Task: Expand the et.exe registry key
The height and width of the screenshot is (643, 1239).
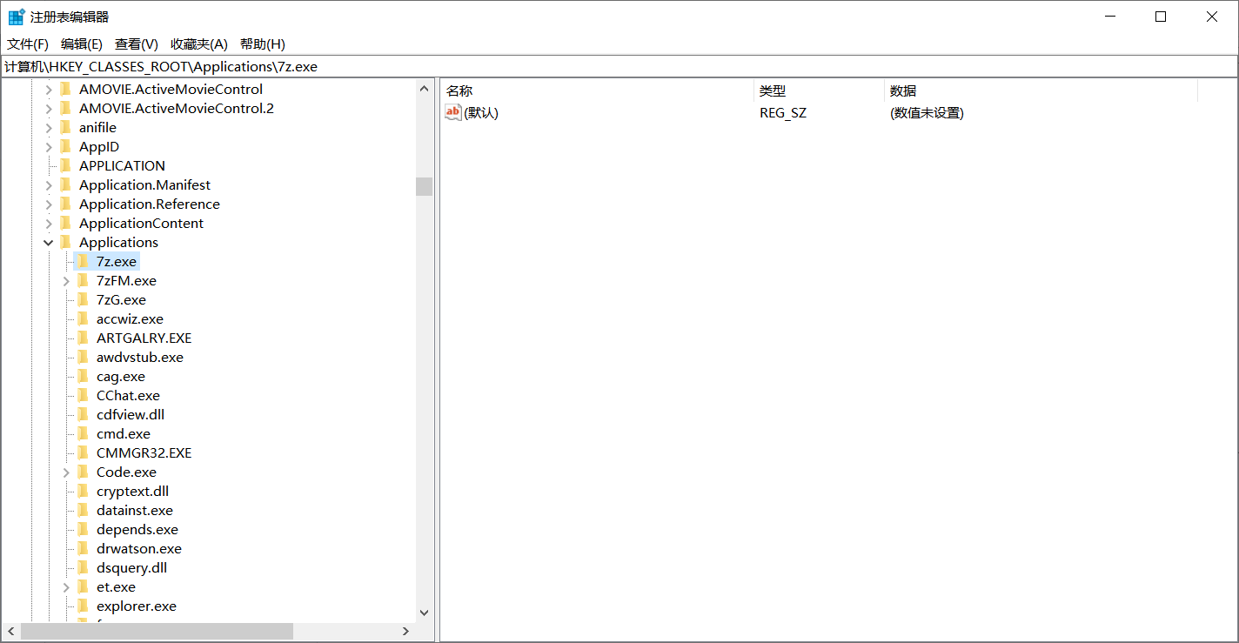Action: pos(66,586)
